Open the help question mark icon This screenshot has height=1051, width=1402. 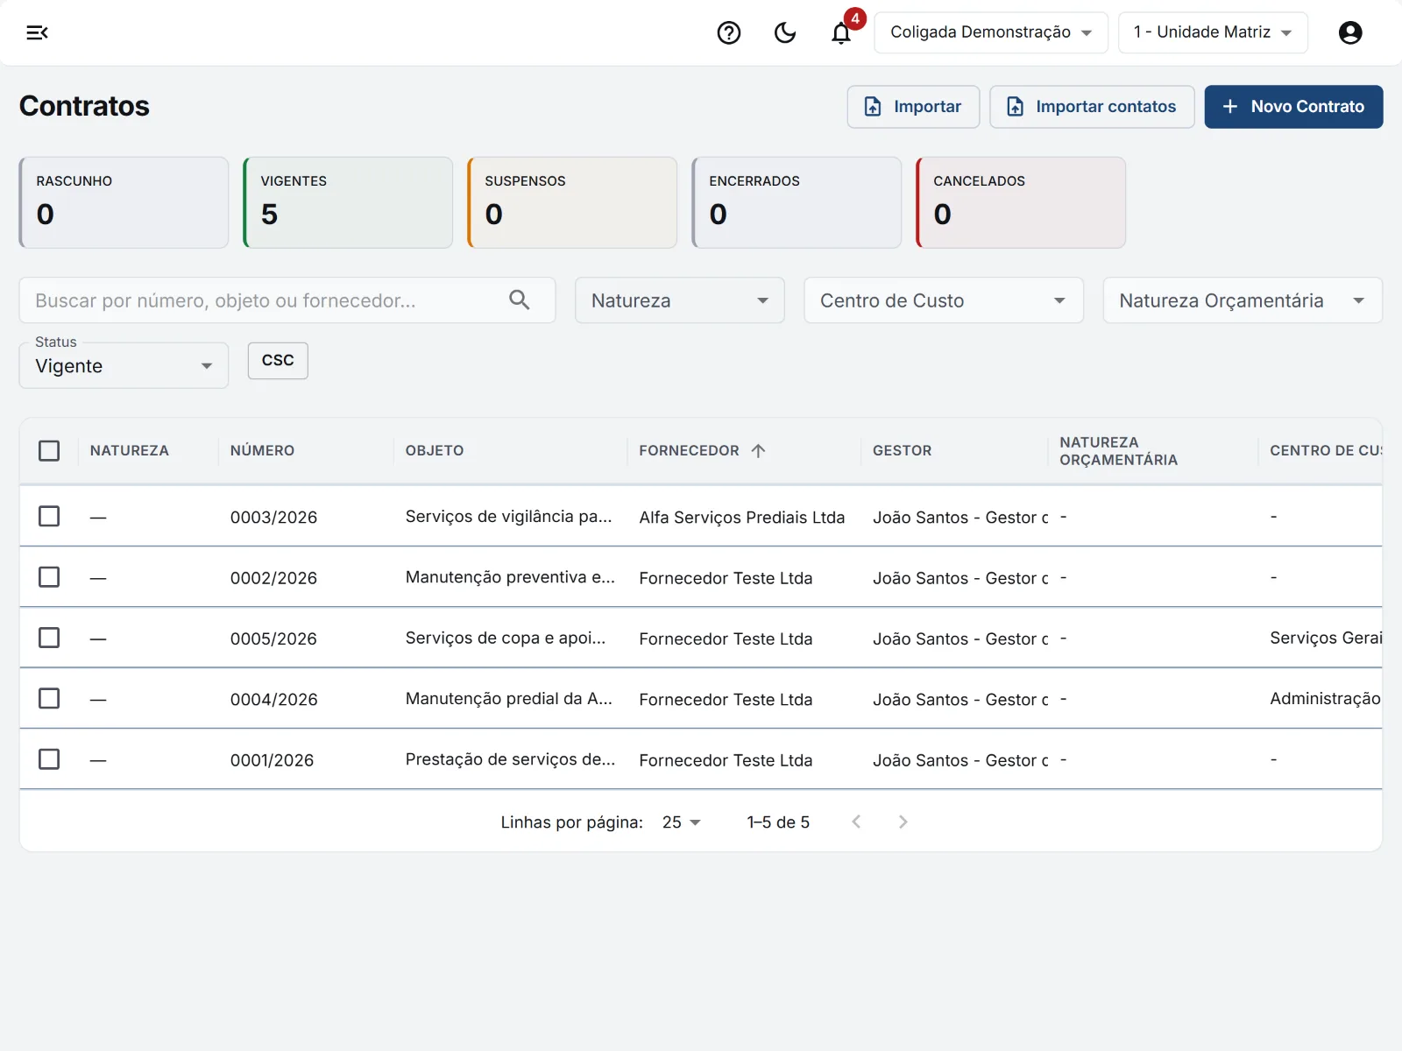pos(729,32)
